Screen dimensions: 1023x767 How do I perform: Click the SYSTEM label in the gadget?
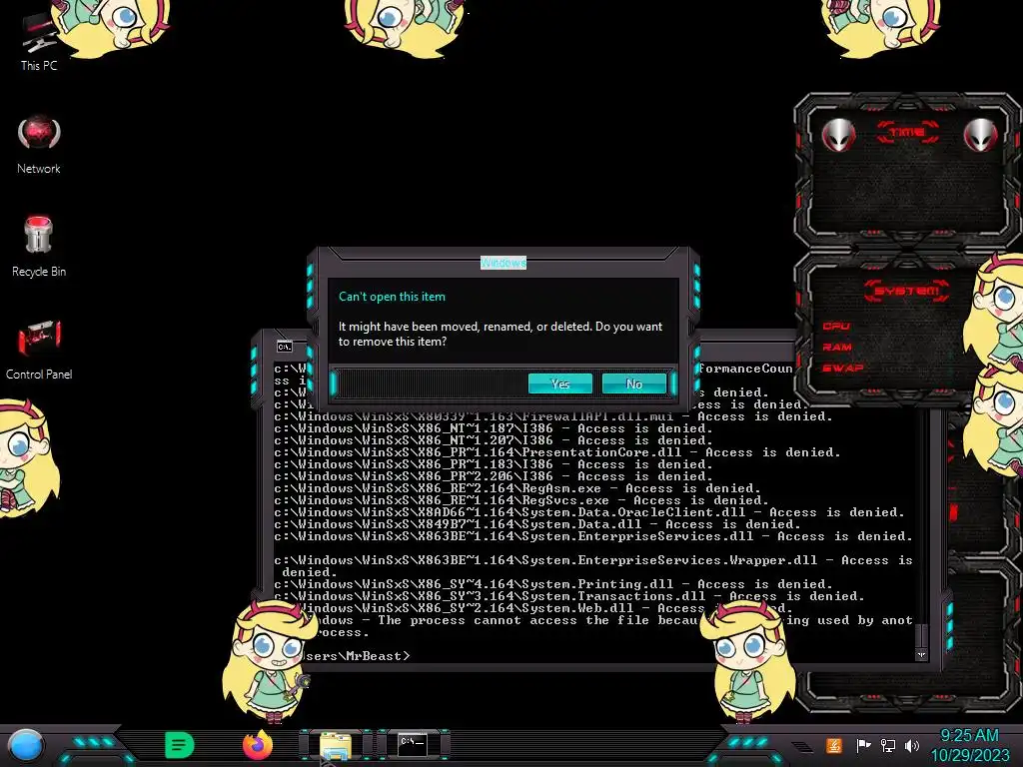907,291
